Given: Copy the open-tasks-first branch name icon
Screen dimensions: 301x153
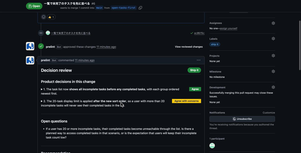Looking at the screenshot, I should click(x=140, y=8).
